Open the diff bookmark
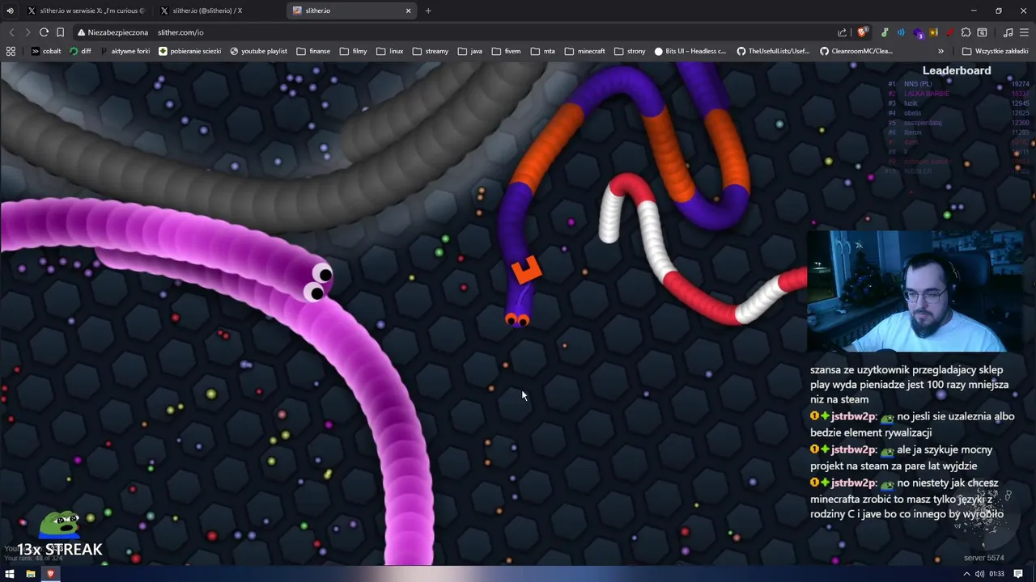The image size is (1036, 582). [x=81, y=51]
